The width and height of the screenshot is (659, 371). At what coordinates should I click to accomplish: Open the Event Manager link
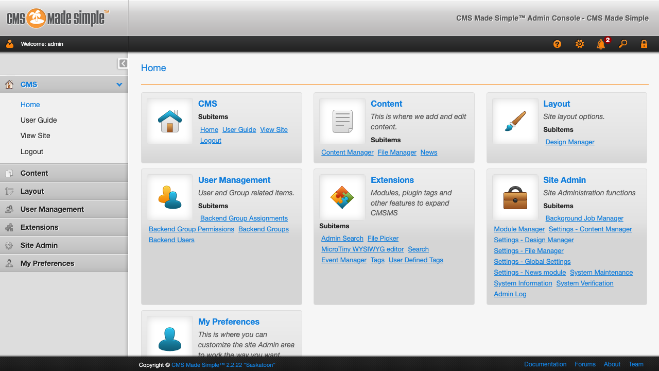tap(344, 260)
